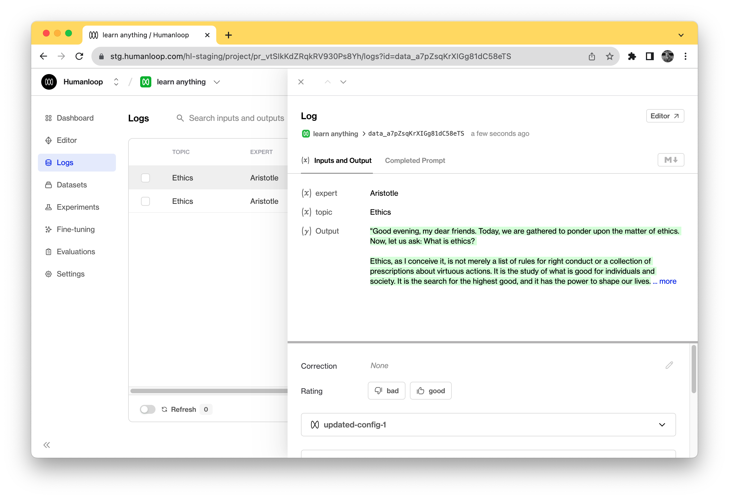The height and width of the screenshot is (499, 729).
Task: Enable the auto-refresh toggle below the logs table
Action: (x=147, y=409)
